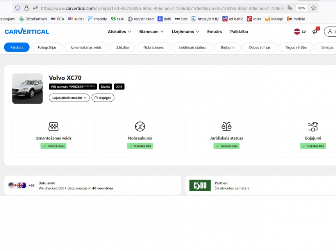Switch to the Emisijas tab
The width and height of the screenshot is (336, 251).
click(x=326, y=47)
